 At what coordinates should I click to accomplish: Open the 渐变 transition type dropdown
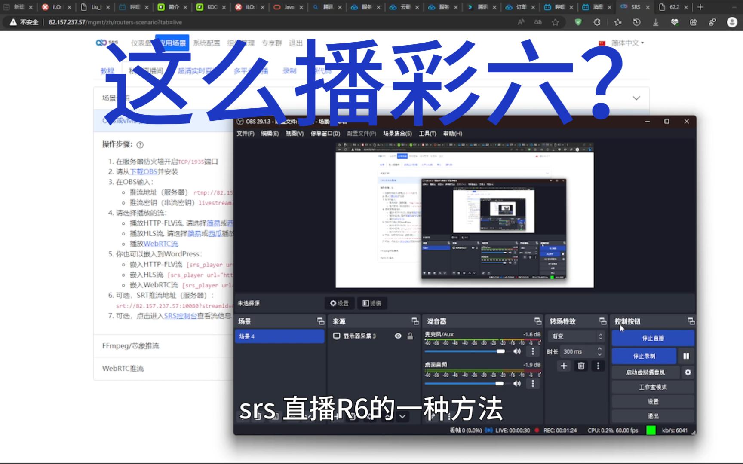(x=576, y=336)
